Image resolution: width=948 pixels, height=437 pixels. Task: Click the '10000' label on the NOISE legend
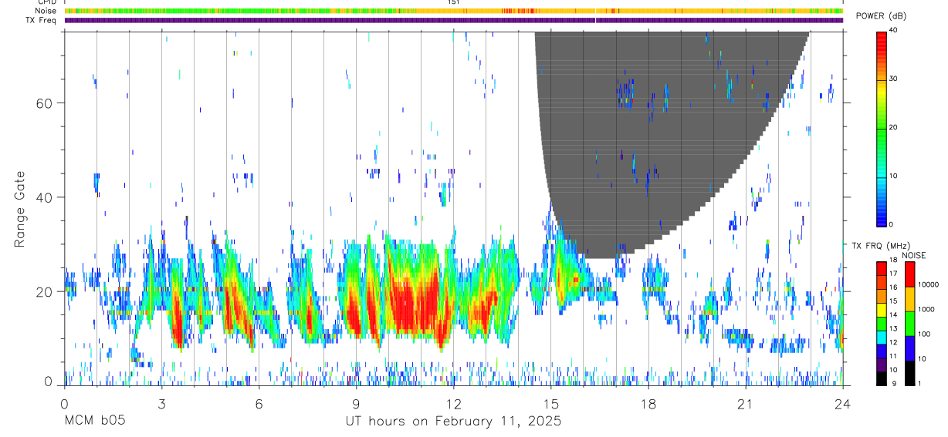tap(929, 284)
